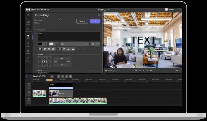
Task: Click inside the TEXT content text area
Action: [x=69, y=37]
